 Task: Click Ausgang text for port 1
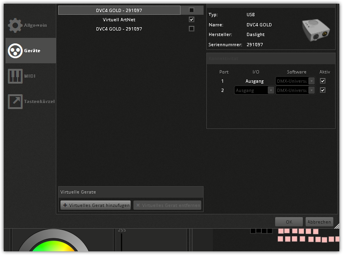click(254, 81)
